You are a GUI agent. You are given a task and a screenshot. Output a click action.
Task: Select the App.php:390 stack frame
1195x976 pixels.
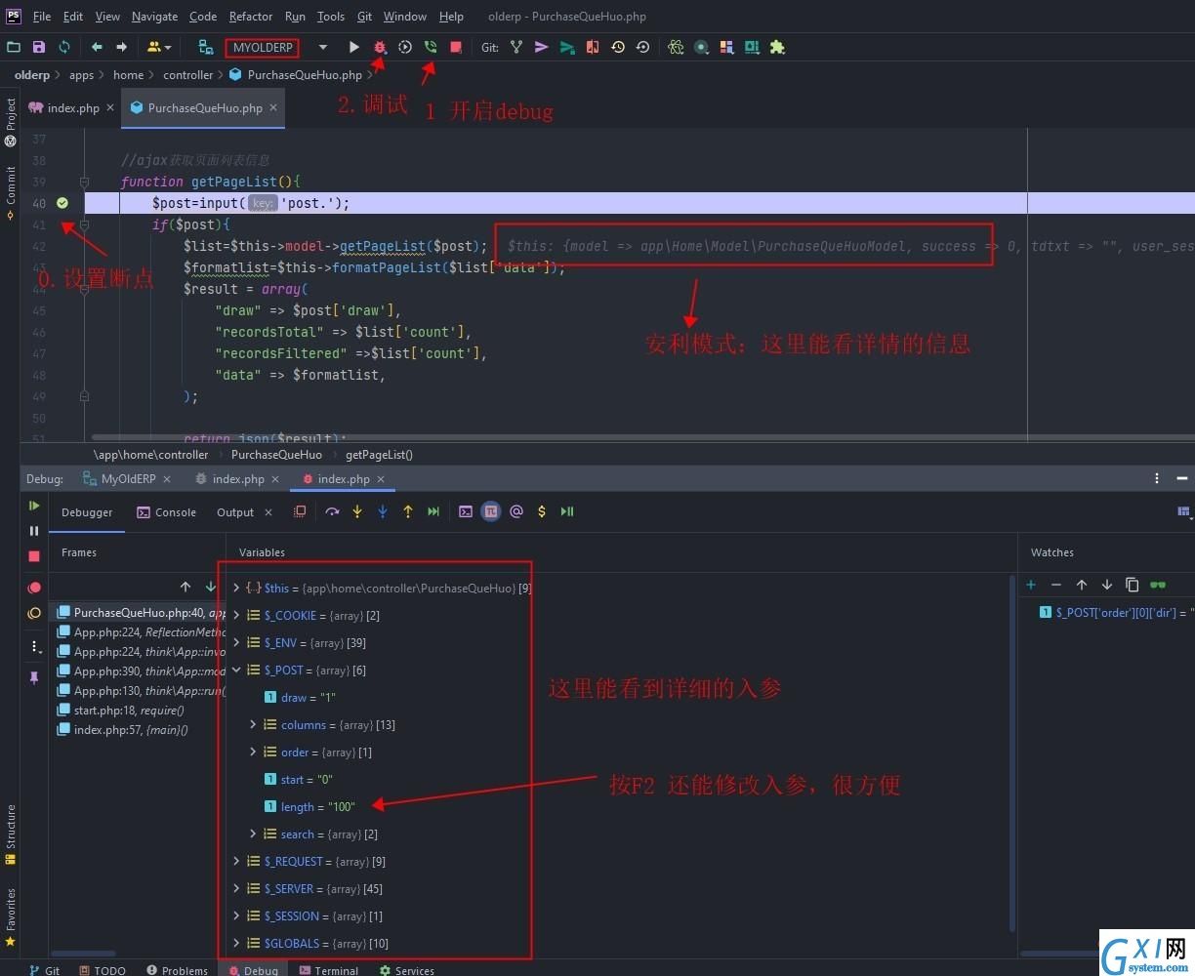click(141, 671)
